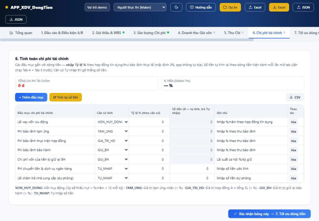Open the yellow "Dự án" project button
Image resolution: width=319 pixels, height=221 pixels.
pyautogui.click(x=230, y=7)
